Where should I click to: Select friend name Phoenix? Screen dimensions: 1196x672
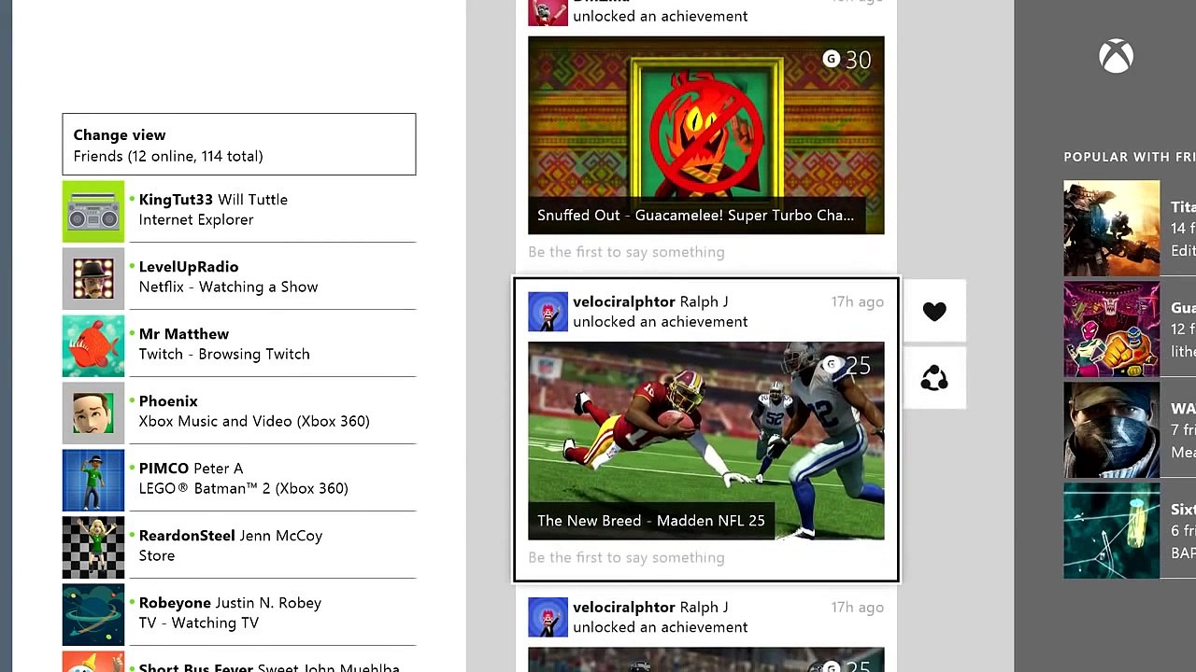168,401
